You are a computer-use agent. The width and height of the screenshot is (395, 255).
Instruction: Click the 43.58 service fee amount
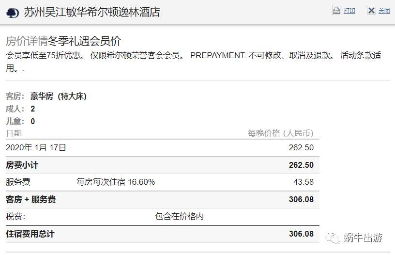coord(304,182)
